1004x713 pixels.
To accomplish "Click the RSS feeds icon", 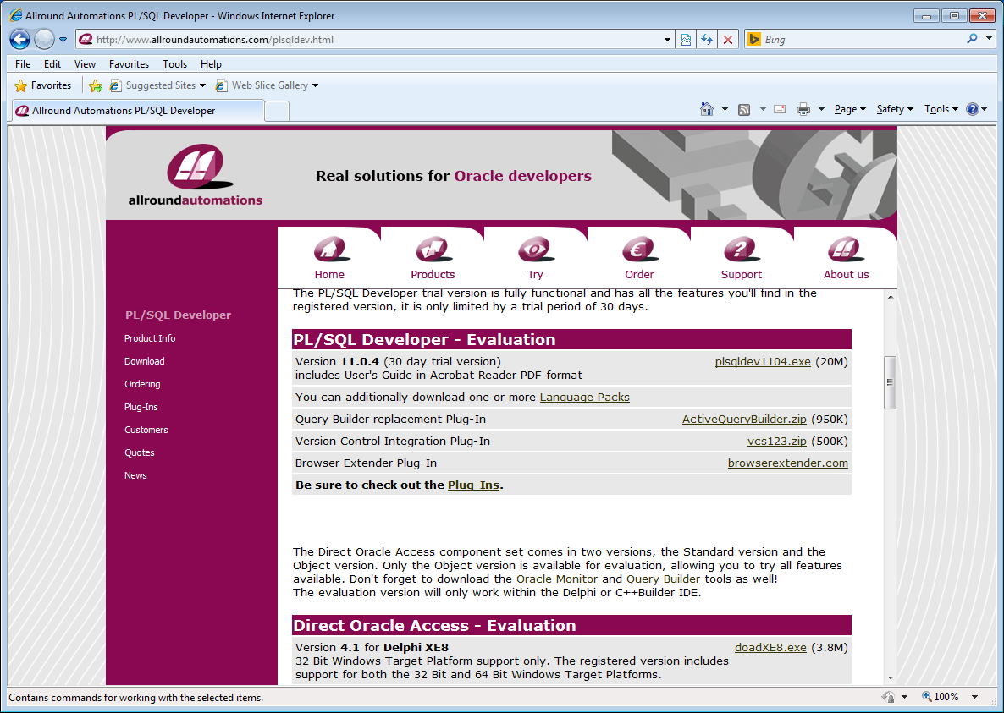I will tap(744, 109).
